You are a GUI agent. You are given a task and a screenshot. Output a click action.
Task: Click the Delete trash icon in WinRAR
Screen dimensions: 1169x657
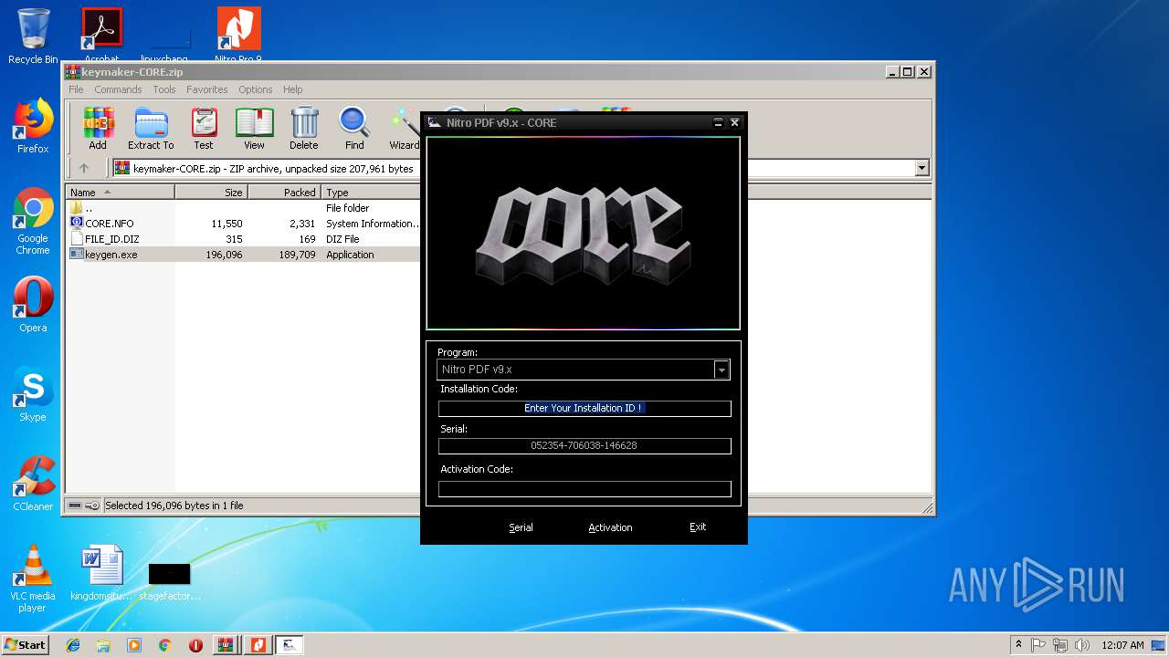[304, 128]
